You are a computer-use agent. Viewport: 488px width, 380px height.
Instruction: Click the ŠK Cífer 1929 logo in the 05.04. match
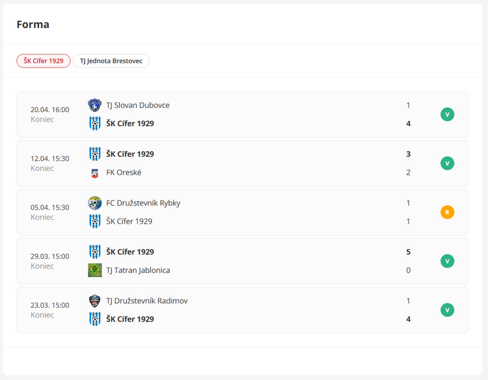[x=94, y=221]
